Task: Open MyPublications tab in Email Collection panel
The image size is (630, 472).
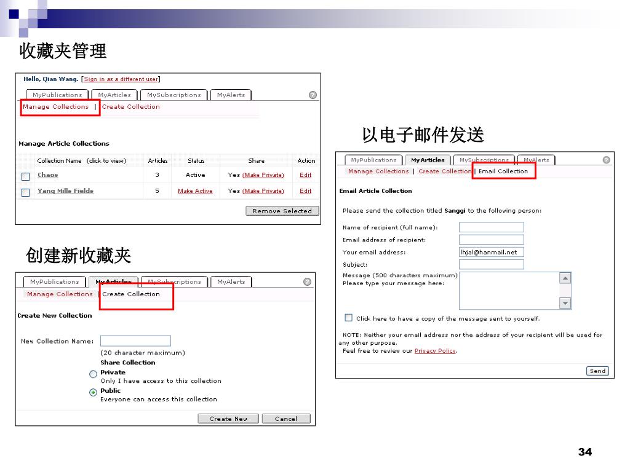Action: [373, 160]
